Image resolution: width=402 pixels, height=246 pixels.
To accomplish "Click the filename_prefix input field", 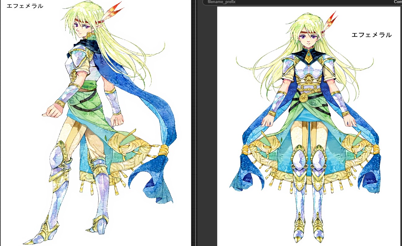I will [x=302, y=2].
